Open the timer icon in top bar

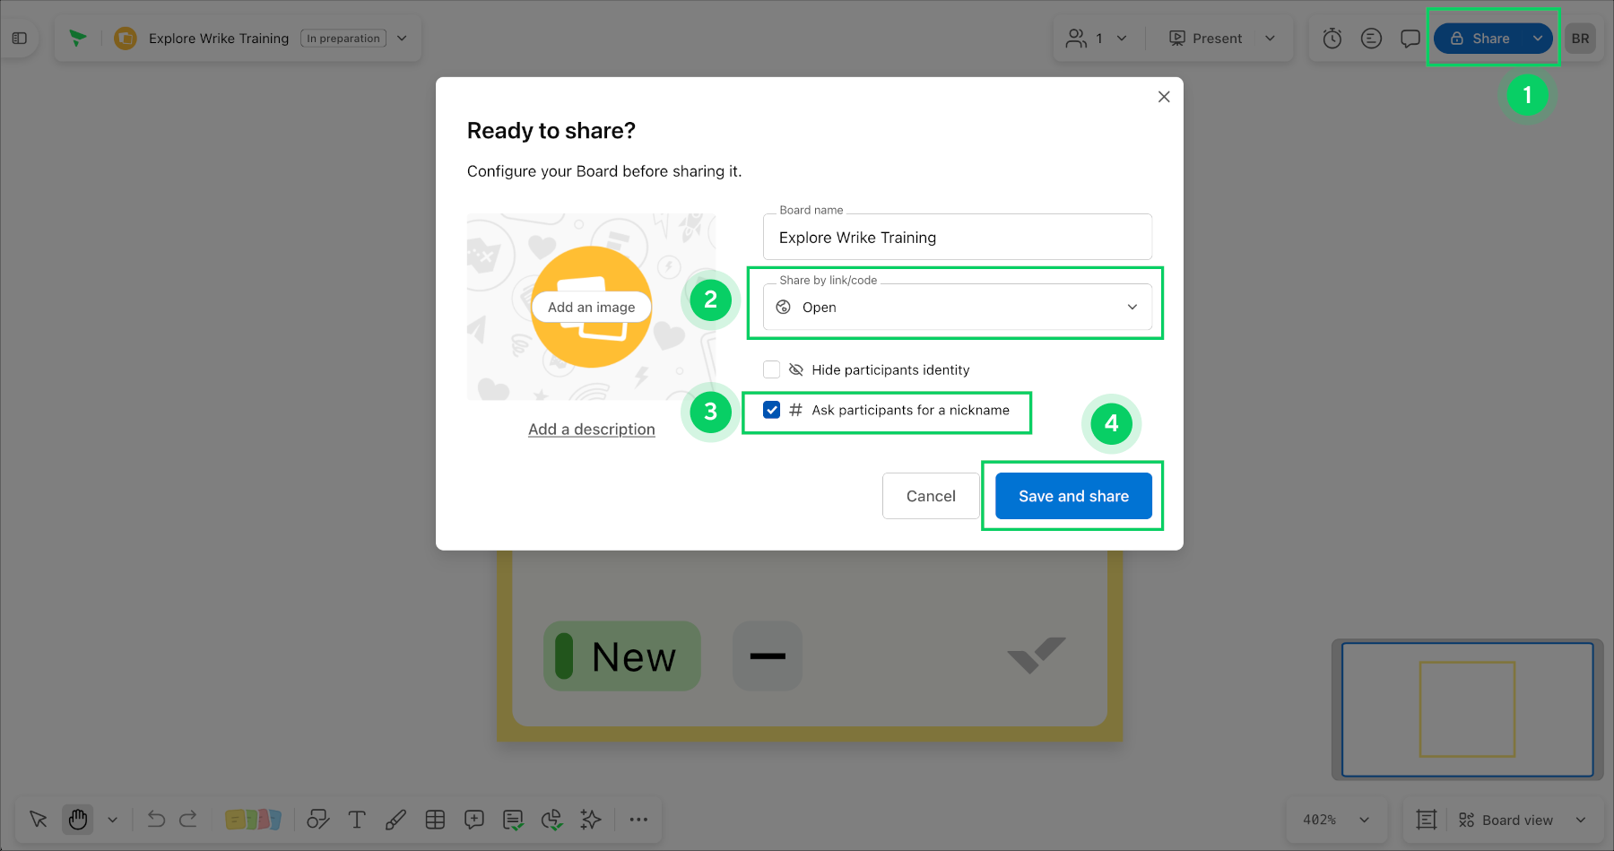(x=1332, y=39)
